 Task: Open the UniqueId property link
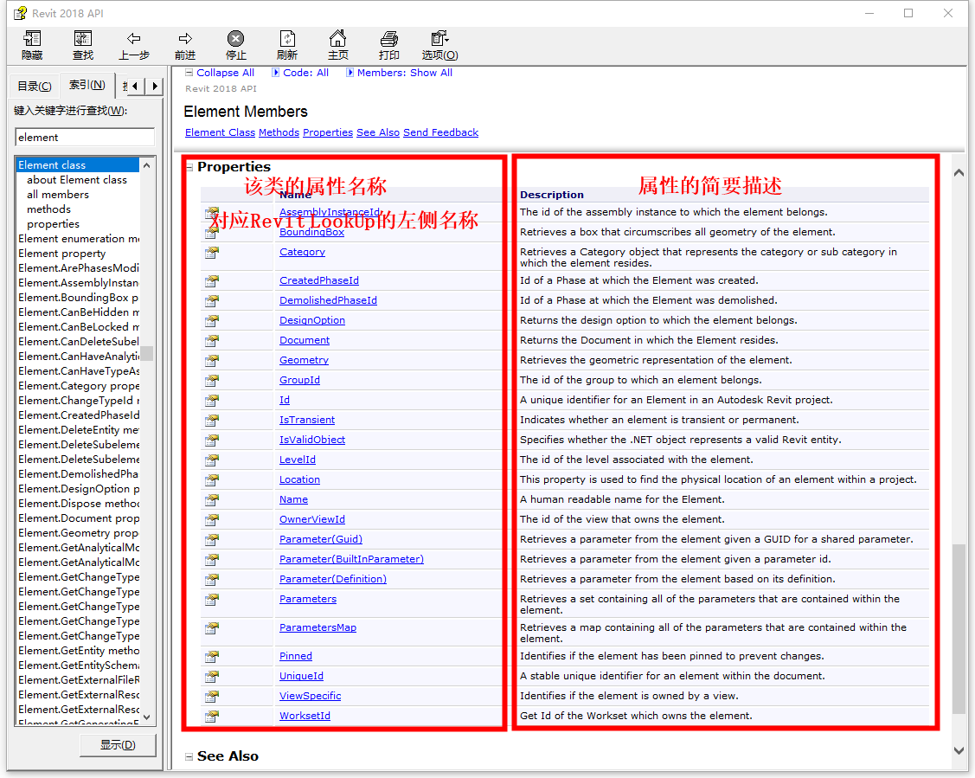[x=302, y=676]
